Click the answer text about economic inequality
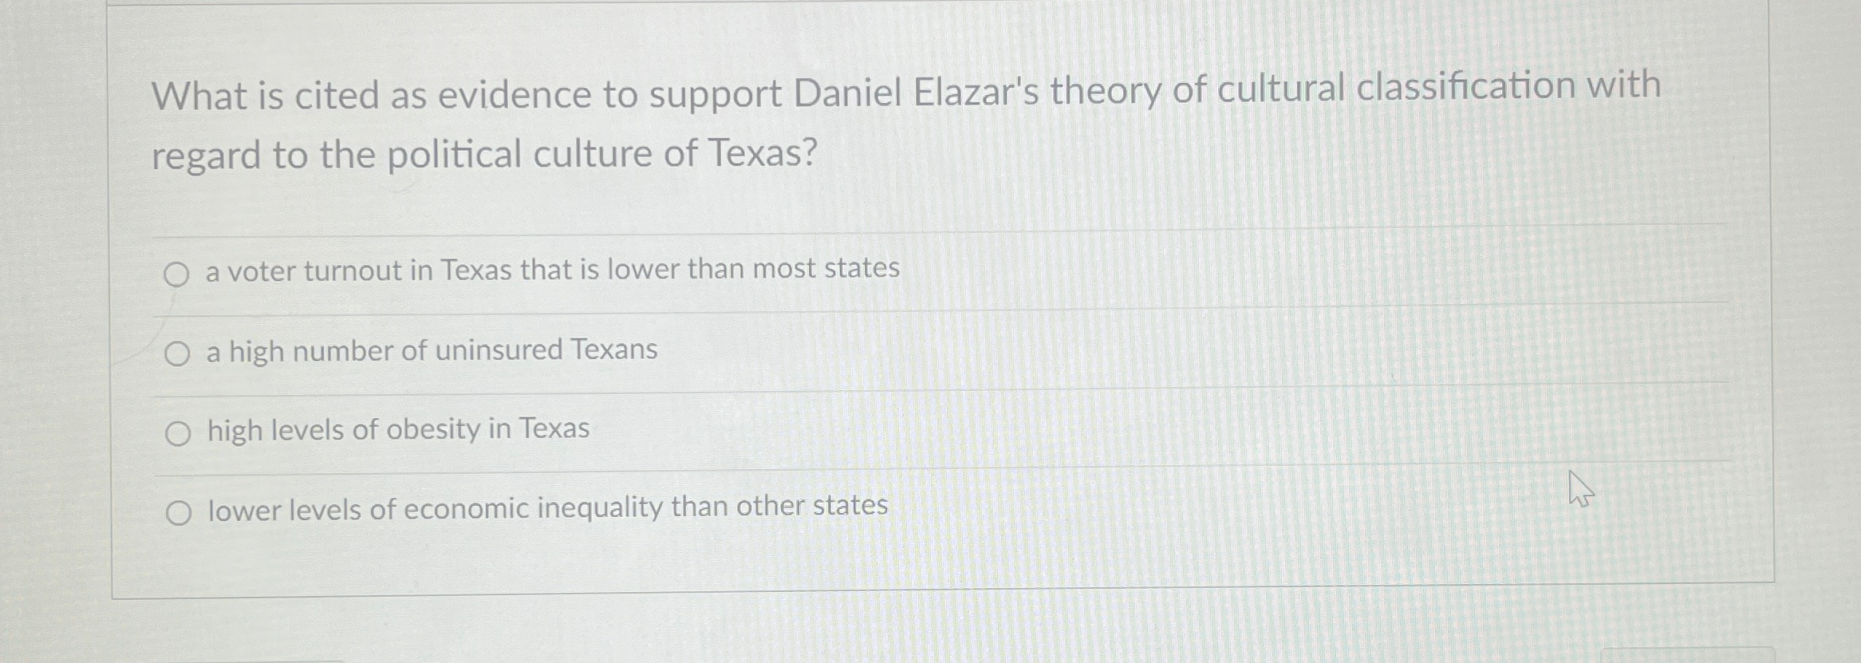1861x663 pixels. coord(546,507)
